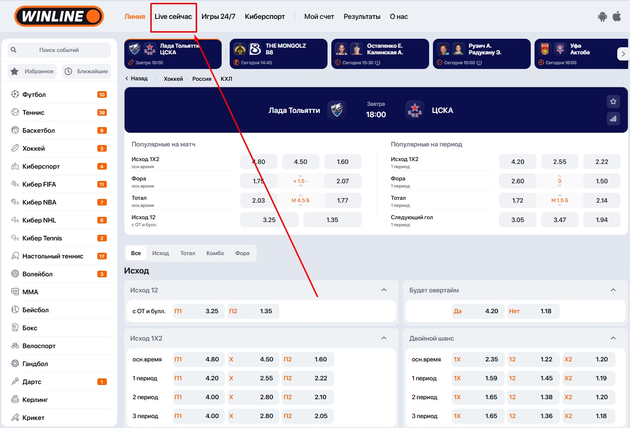
Task: Click the Android app download icon
Action: click(602, 17)
